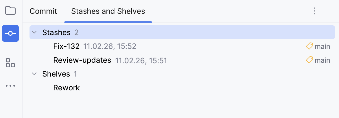
Task: Select the Stashes and Shelves tab
Action: pyautogui.click(x=108, y=11)
